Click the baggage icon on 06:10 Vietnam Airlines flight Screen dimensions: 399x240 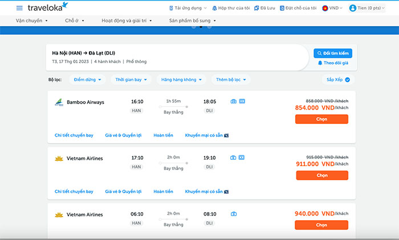(234, 214)
